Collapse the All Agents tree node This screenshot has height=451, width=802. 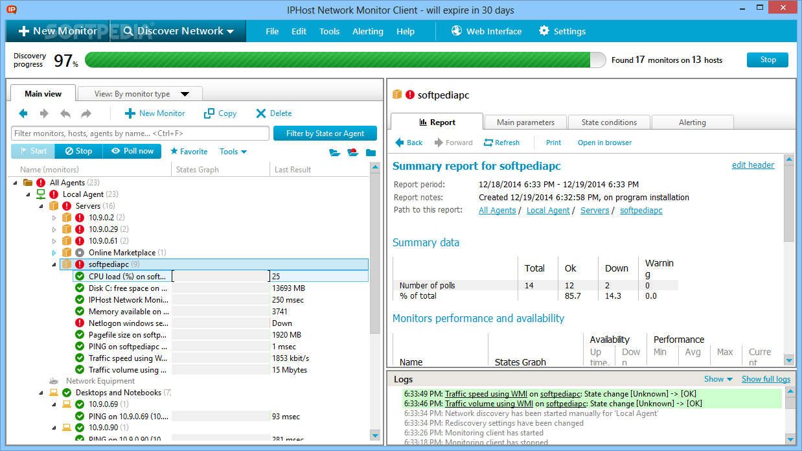(15, 183)
